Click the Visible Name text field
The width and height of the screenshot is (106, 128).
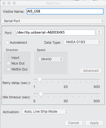[x=65, y=11]
